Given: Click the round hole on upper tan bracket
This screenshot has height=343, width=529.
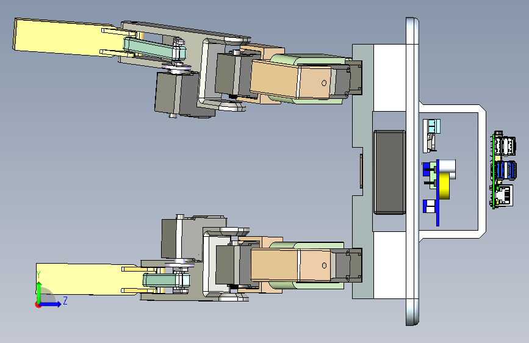Looking at the screenshot, I should point(324,83).
